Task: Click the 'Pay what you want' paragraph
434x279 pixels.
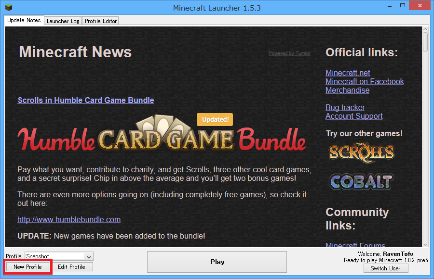Action: pyautogui.click(x=164, y=174)
